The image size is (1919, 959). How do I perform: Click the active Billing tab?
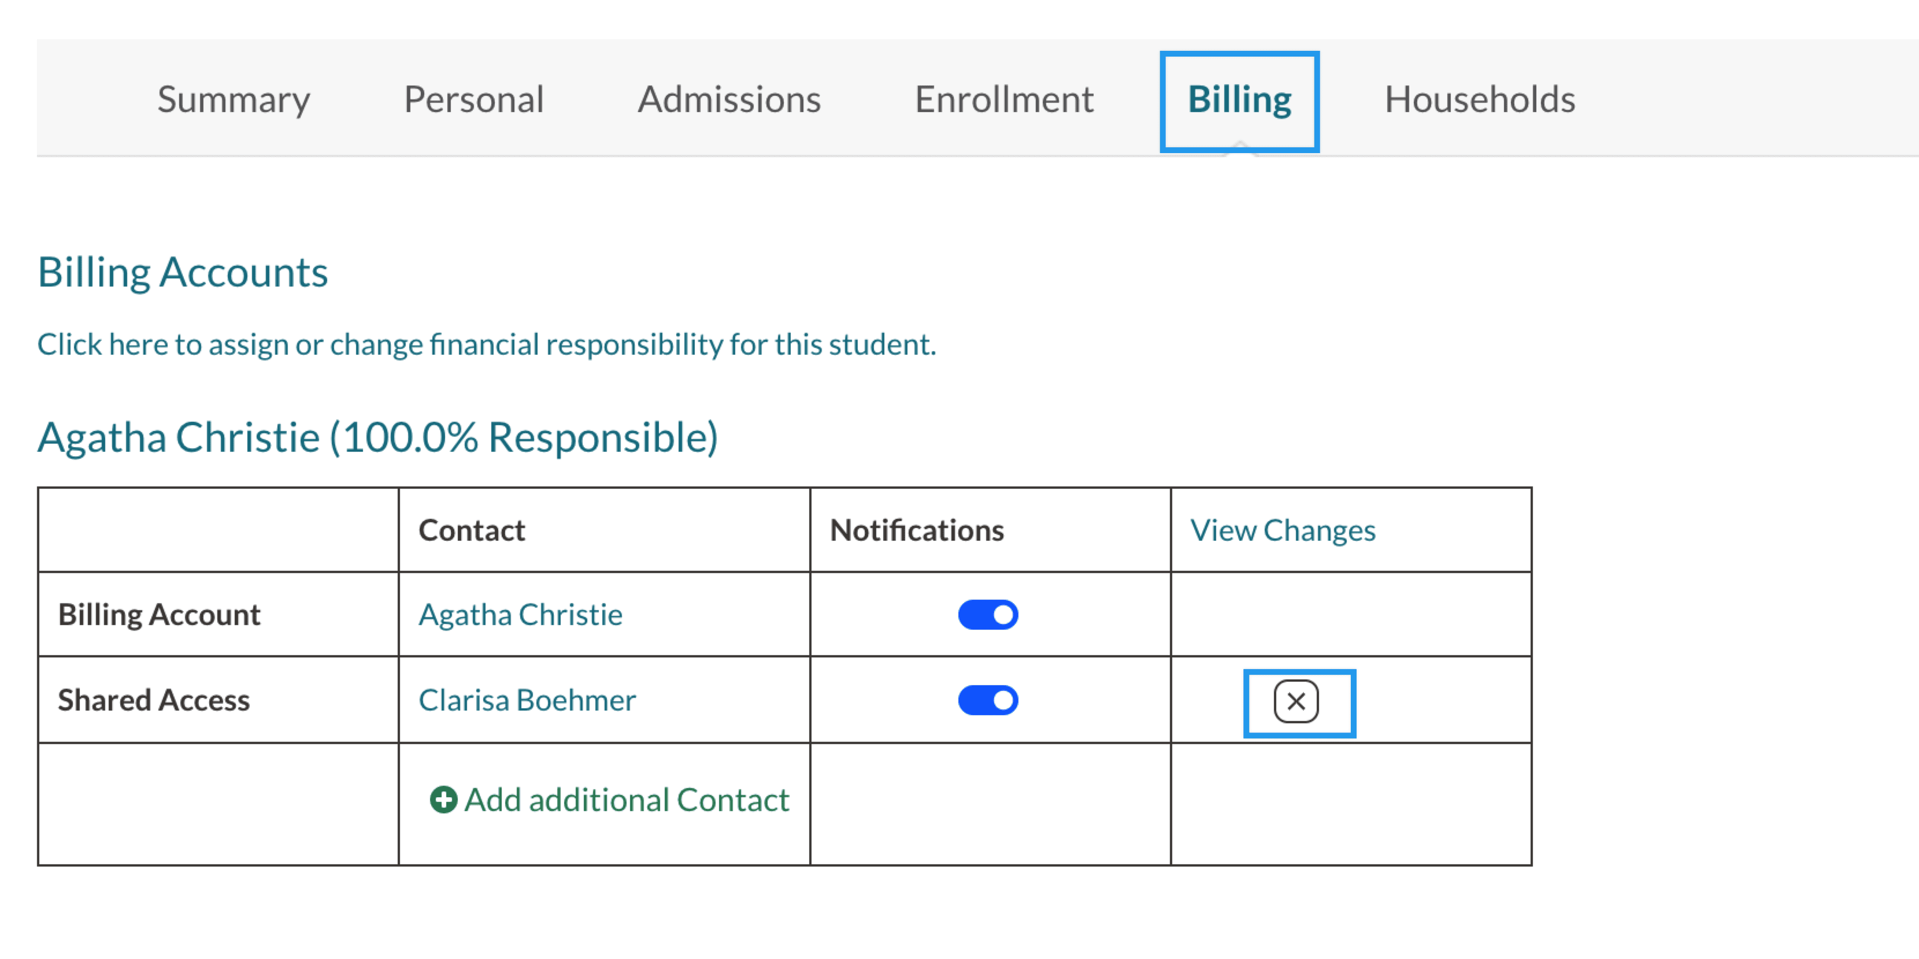pos(1239,100)
